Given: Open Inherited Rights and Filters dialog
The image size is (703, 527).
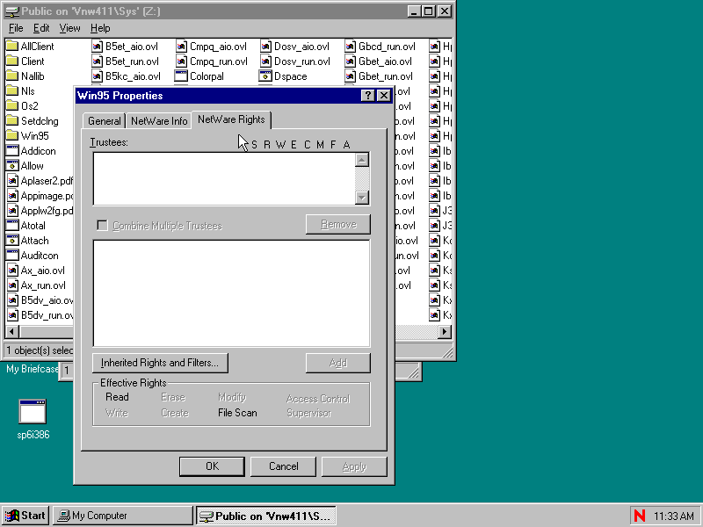Looking at the screenshot, I should pyautogui.click(x=160, y=363).
